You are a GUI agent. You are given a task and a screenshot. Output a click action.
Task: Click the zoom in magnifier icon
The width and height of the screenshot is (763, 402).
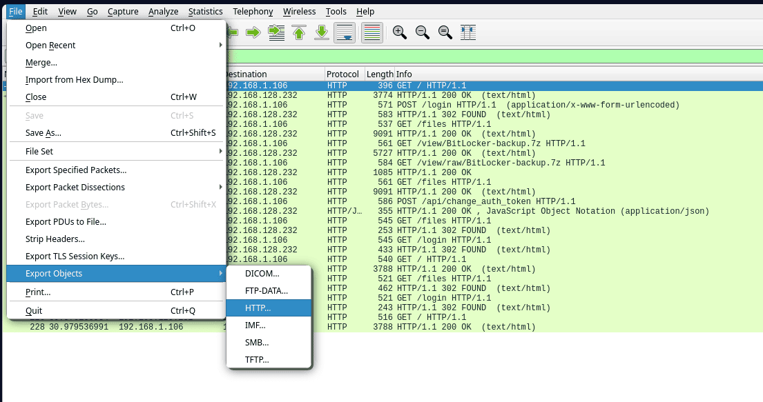pyautogui.click(x=399, y=32)
